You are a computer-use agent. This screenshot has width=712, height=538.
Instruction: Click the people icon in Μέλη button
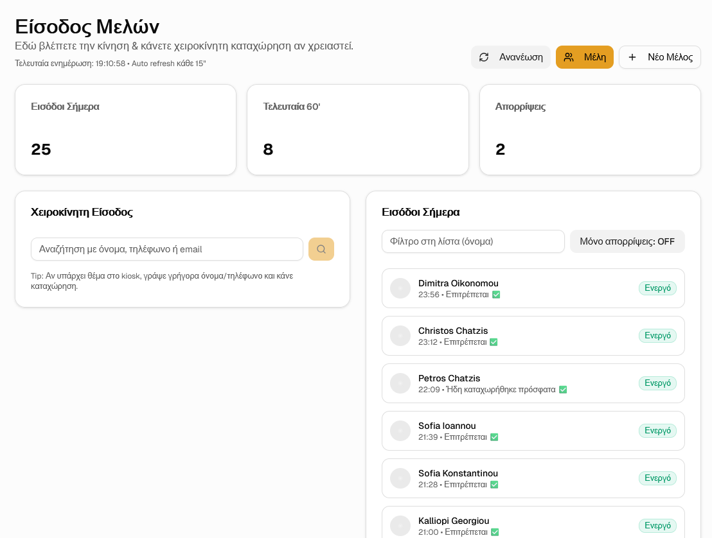click(569, 57)
